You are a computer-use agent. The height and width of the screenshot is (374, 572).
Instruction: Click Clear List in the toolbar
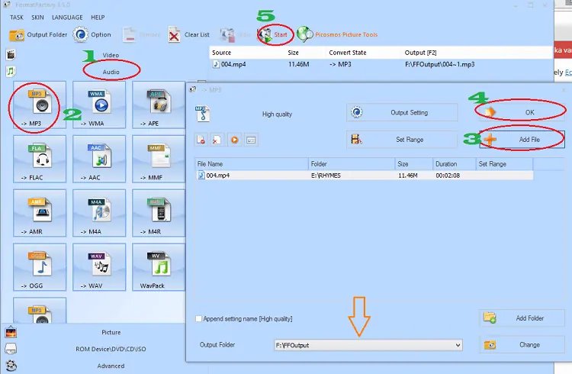click(189, 34)
